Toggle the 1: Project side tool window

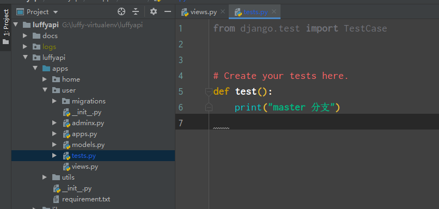point(5,27)
